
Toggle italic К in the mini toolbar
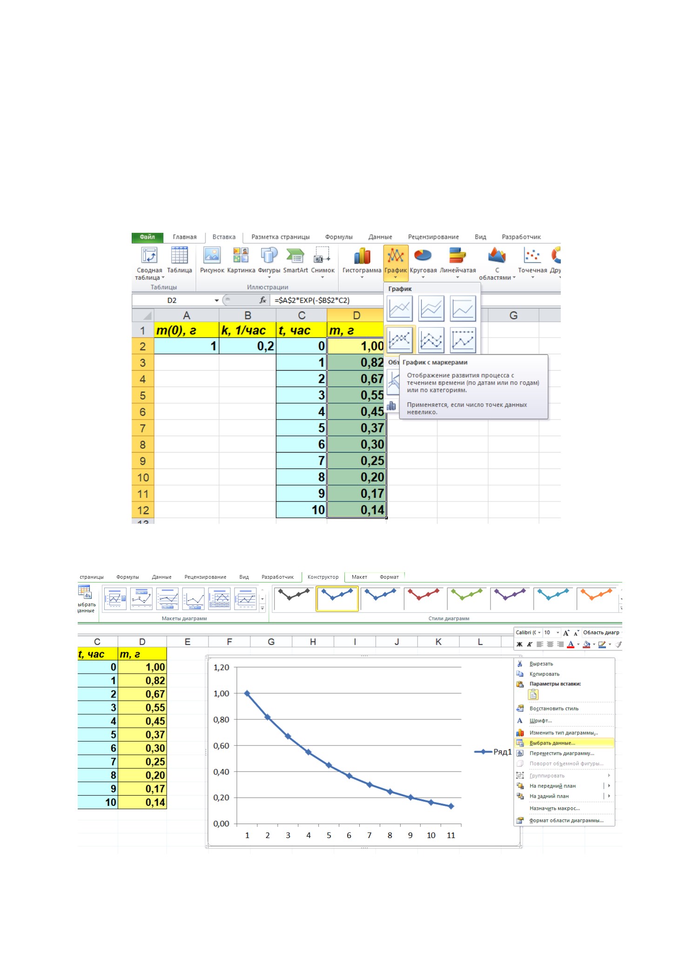click(530, 644)
